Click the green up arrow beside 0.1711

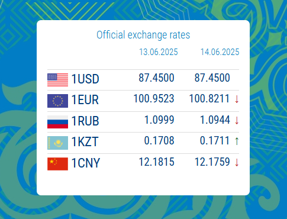[237, 141]
